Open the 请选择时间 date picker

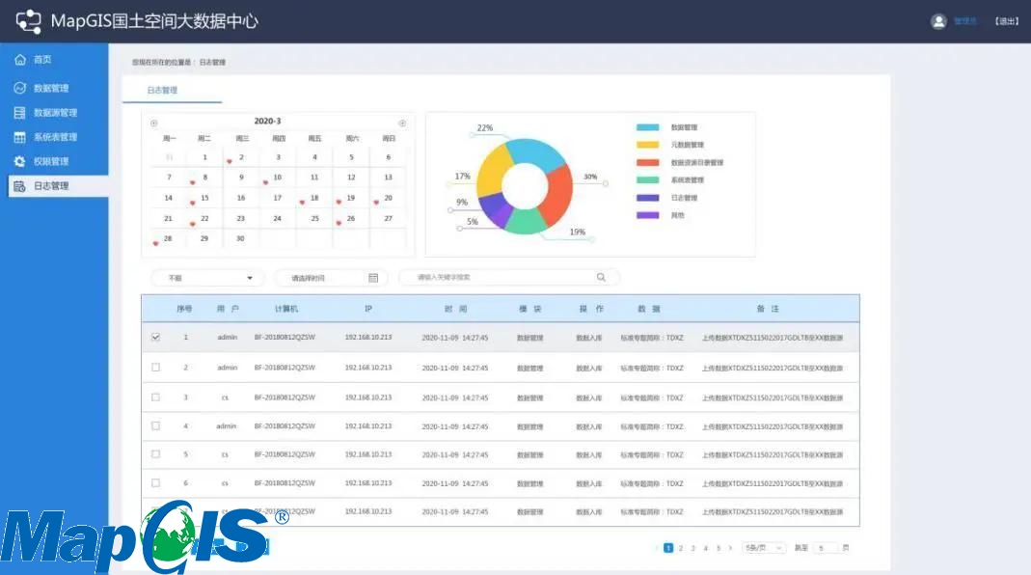[331, 278]
